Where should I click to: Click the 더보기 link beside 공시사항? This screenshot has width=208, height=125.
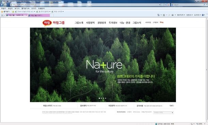tap(172, 106)
